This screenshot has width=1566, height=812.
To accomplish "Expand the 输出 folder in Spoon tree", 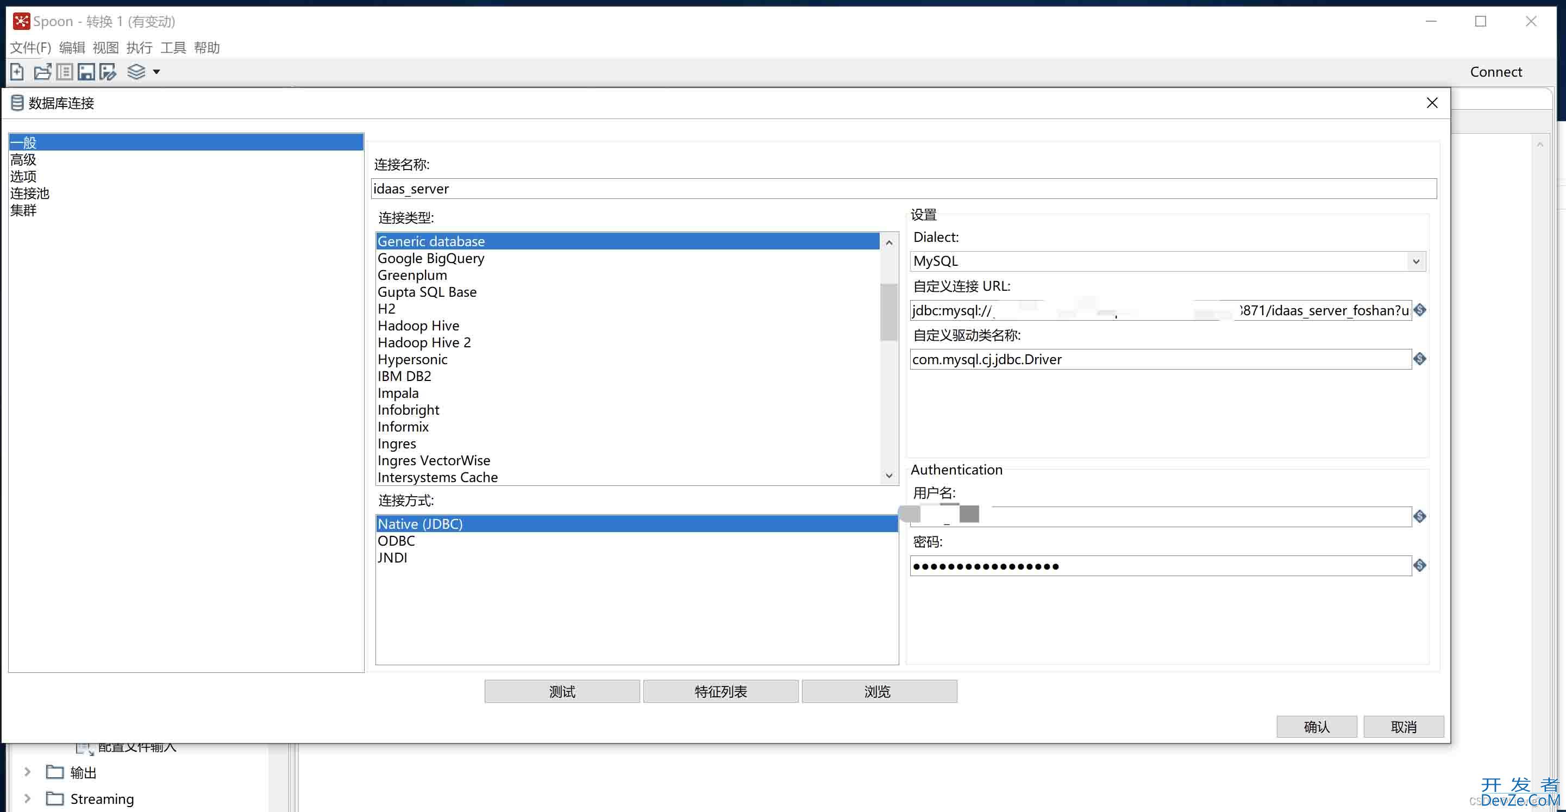I will tap(27, 772).
